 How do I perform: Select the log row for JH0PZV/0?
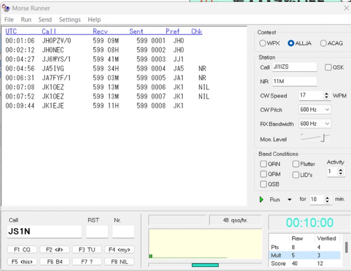[x=124, y=41]
